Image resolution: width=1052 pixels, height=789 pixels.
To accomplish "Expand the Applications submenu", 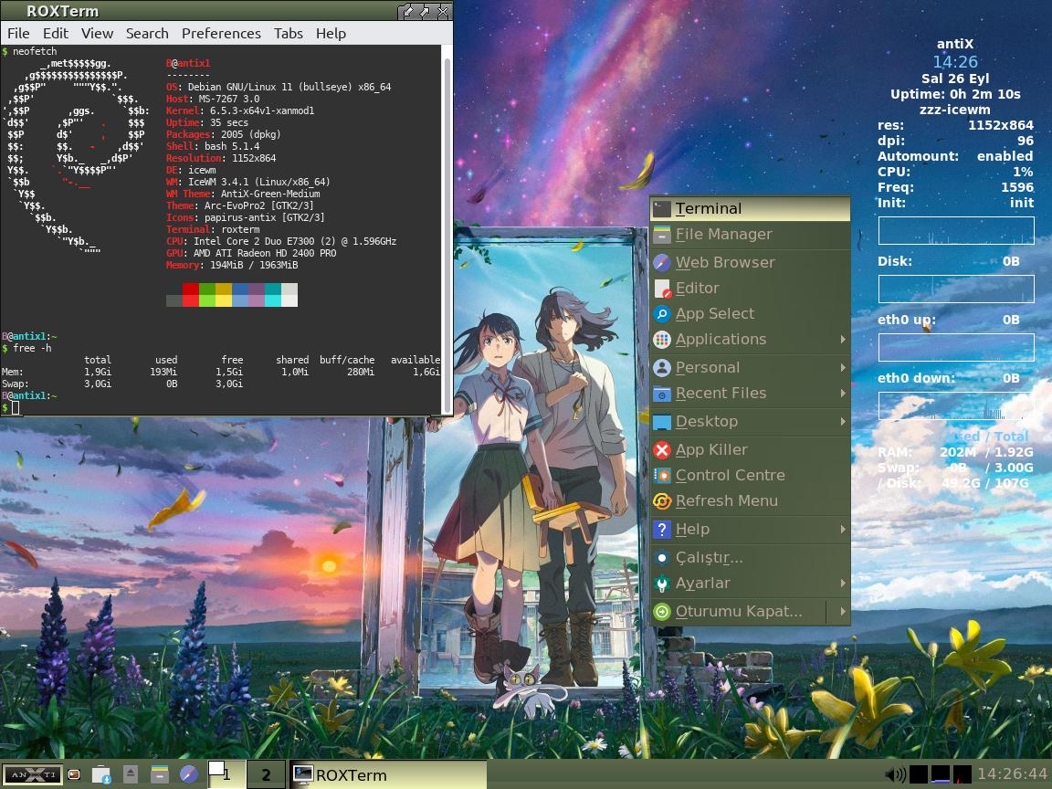I will (x=750, y=340).
